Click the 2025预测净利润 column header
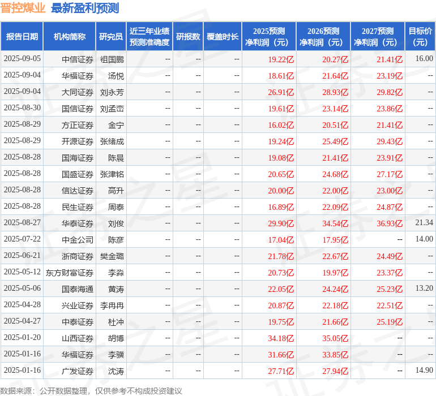The width and height of the screenshot is (436, 396). (x=269, y=37)
